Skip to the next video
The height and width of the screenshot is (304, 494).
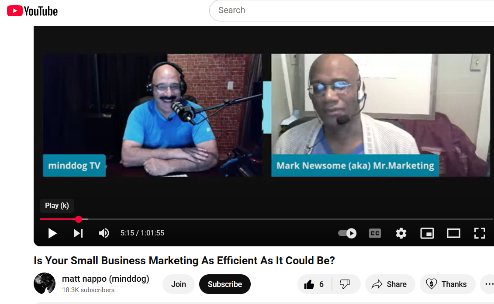coord(78,233)
